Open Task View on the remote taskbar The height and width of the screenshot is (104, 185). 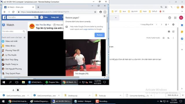click(x=17, y=82)
